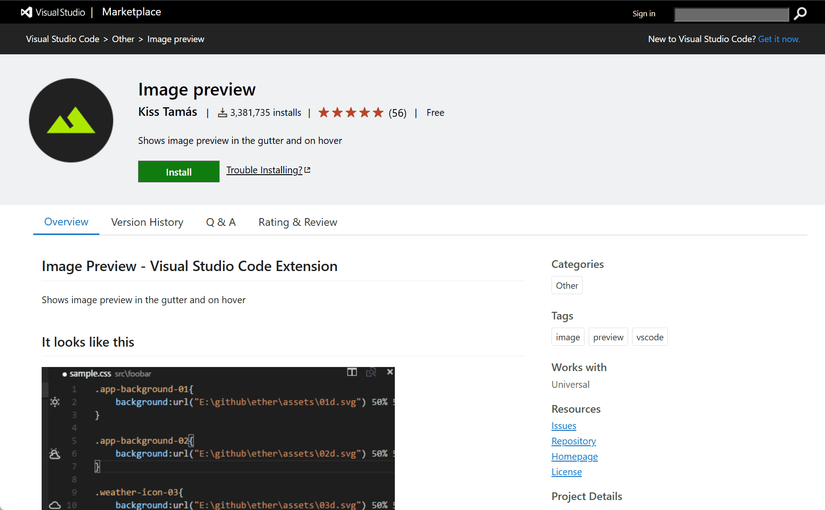Focus the Marketplace search input field
The width and height of the screenshot is (825, 510).
(731, 14)
